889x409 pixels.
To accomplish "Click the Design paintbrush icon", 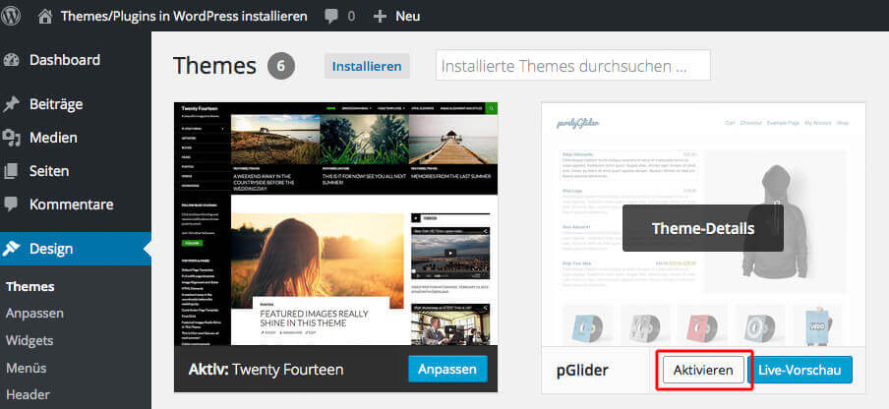I will [11, 249].
